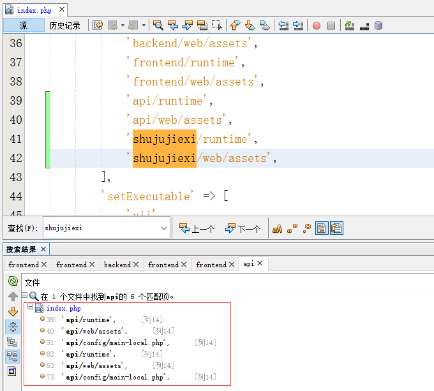Refresh the search results with the green icon

point(13,281)
